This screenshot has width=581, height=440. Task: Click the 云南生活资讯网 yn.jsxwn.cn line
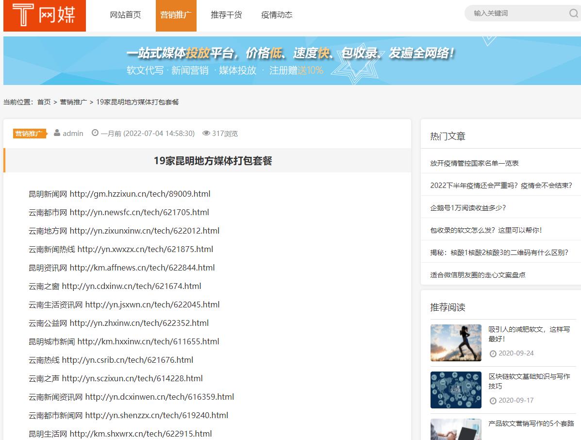(x=124, y=305)
